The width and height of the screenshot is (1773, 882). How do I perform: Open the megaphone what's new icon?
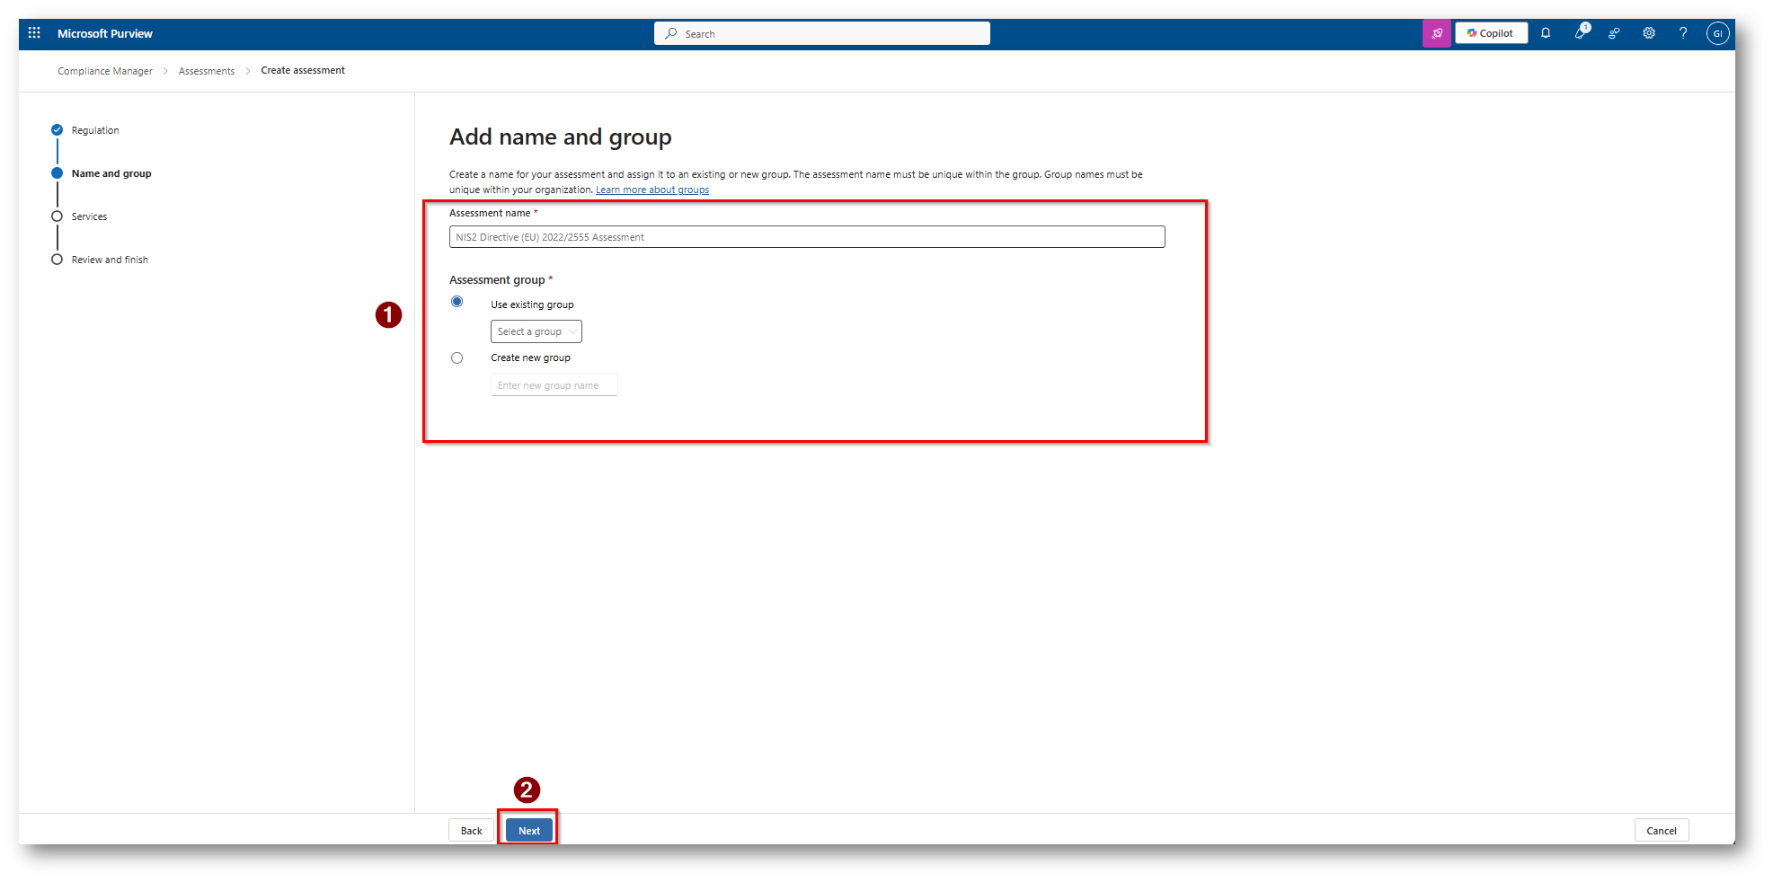[x=1580, y=33]
